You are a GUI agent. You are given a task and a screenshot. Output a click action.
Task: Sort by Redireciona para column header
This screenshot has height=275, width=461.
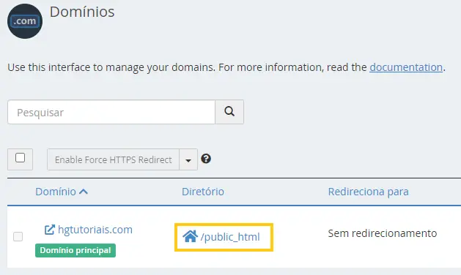tap(369, 192)
